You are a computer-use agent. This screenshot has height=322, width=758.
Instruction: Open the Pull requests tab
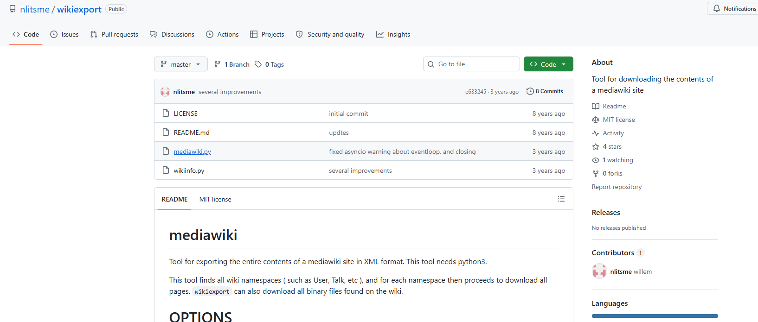click(x=114, y=34)
